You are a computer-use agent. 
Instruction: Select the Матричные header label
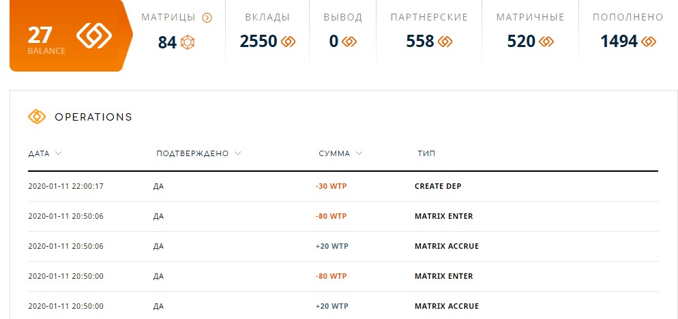[530, 17]
